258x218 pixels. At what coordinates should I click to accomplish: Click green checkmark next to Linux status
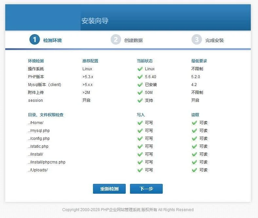click(x=140, y=69)
